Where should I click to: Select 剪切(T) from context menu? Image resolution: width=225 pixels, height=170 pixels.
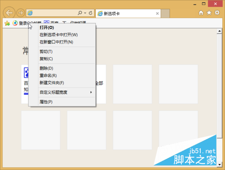(62, 52)
